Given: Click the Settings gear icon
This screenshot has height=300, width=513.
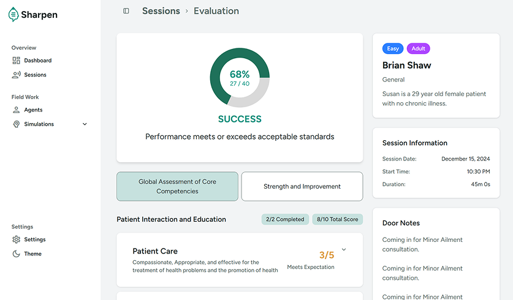Looking at the screenshot, I should pos(17,239).
